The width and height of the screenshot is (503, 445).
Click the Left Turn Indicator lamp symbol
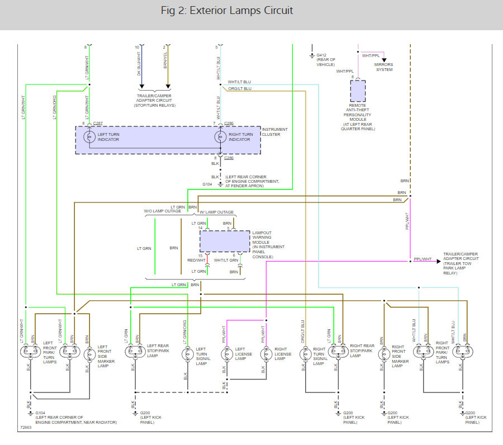(89, 137)
